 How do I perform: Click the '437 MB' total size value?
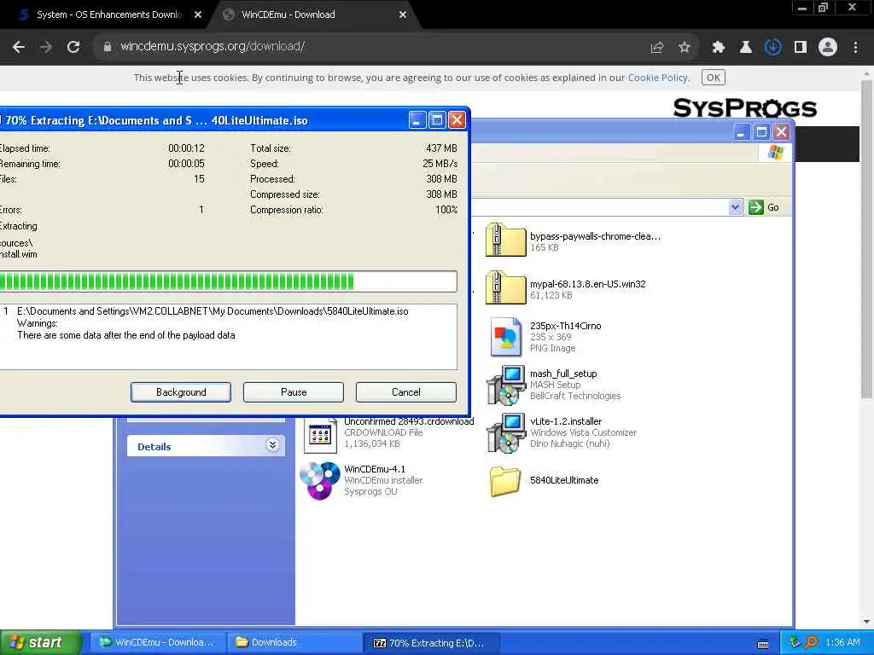[x=441, y=148]
